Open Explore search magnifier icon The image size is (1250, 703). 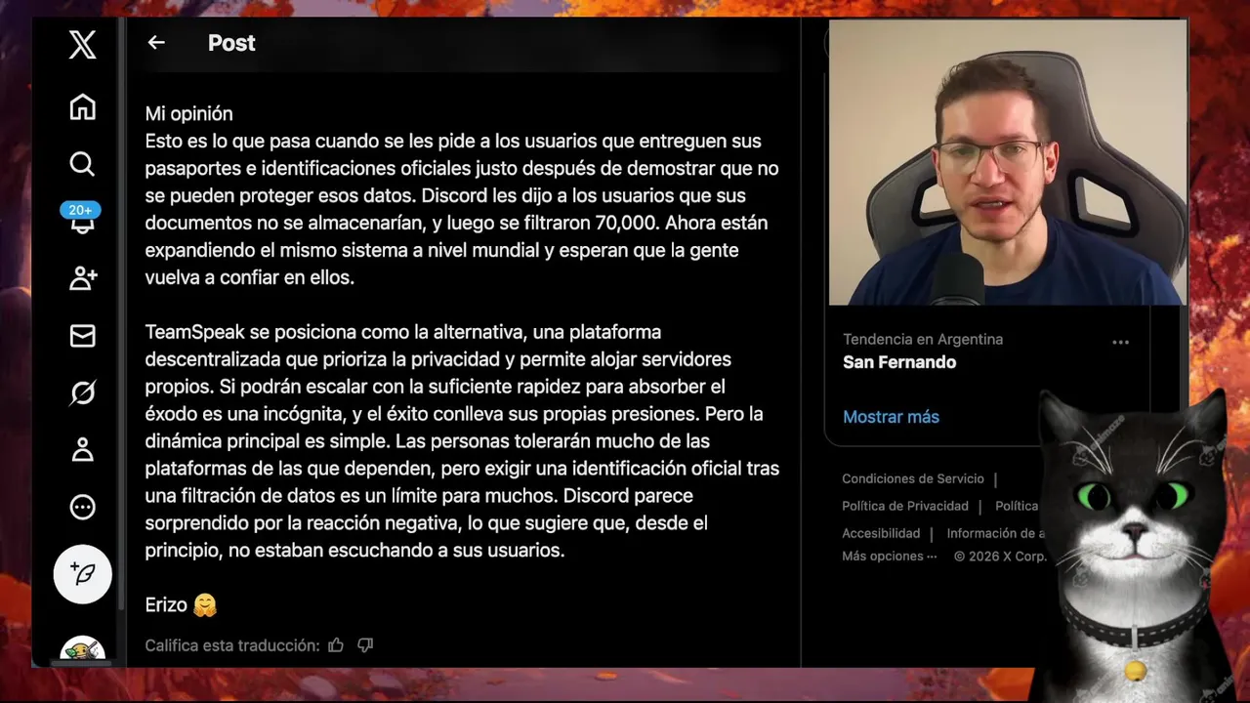83,164
